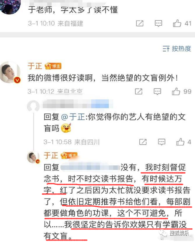Open the @于正 mention link in the reply
The image size is (195, 242).
point(73,117)
